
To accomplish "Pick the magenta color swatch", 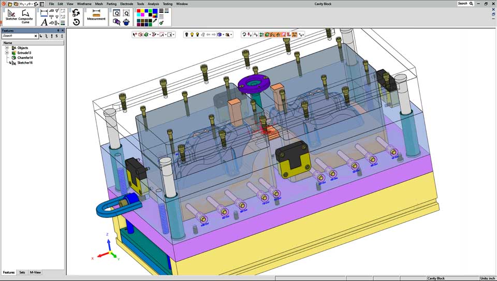I will [142, 14].
